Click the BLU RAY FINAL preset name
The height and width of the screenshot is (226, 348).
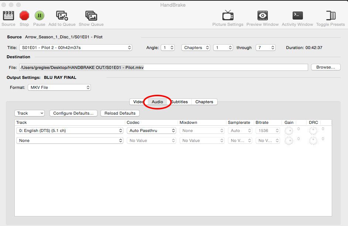click(60, 77)
